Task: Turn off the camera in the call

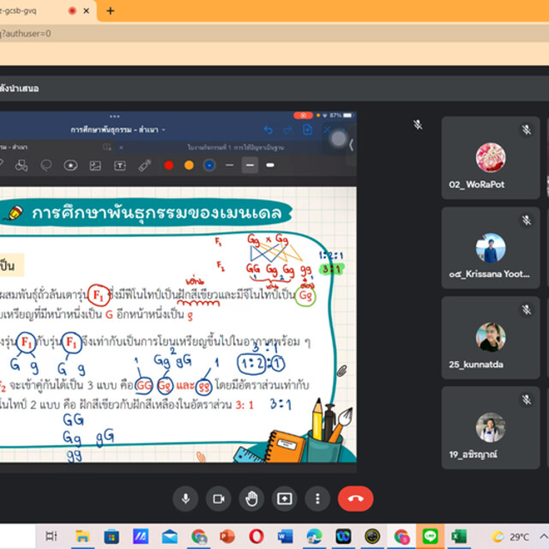Action: point(218,498)
